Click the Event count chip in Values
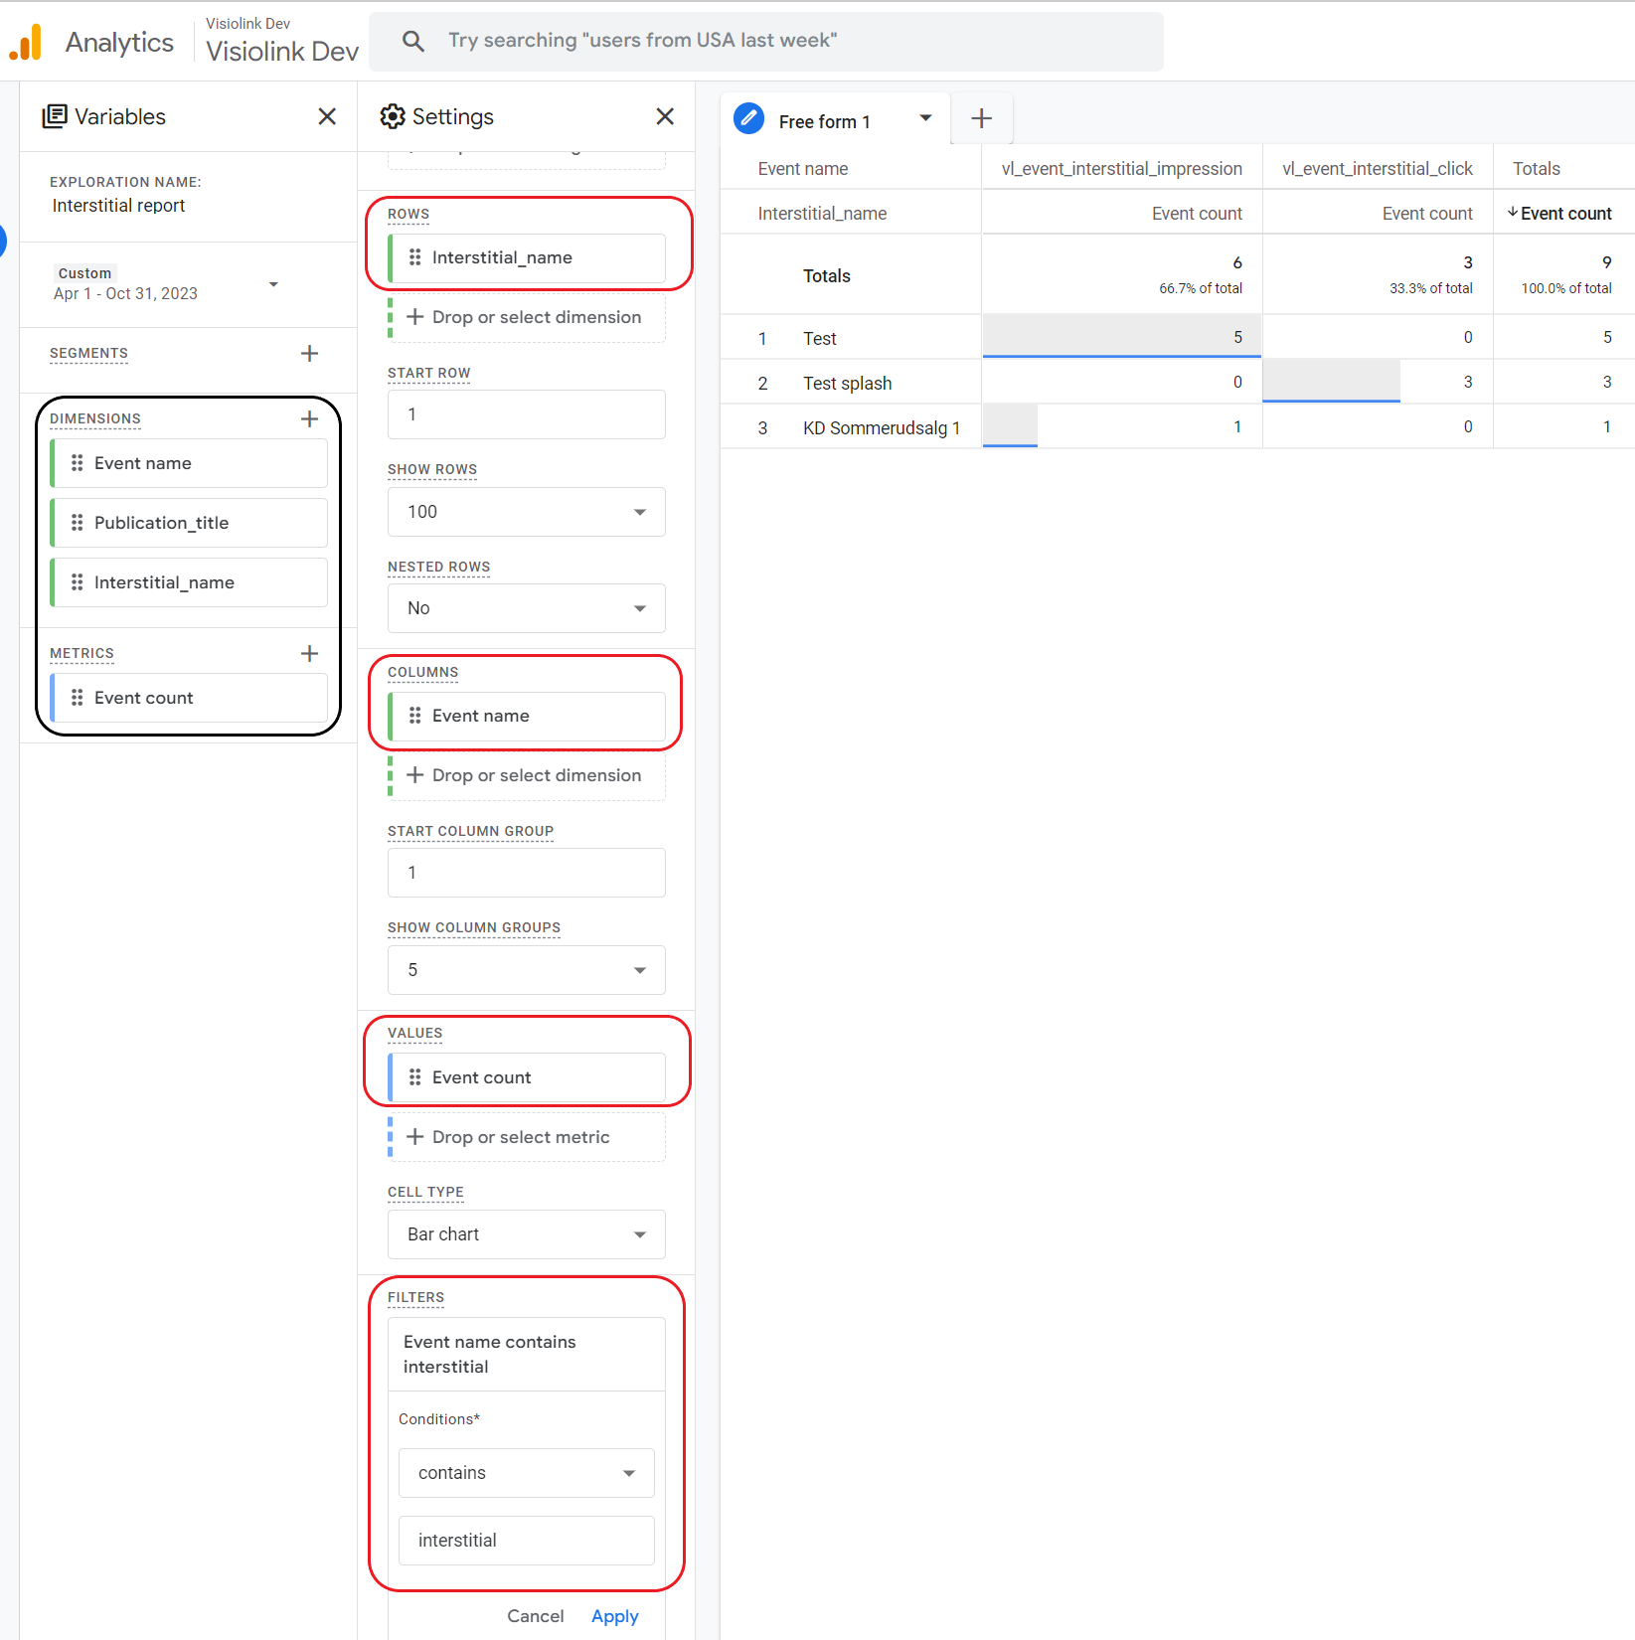Image resolution: width=1635 pixels, height=1640 pixels. [x=527, y=1077]
